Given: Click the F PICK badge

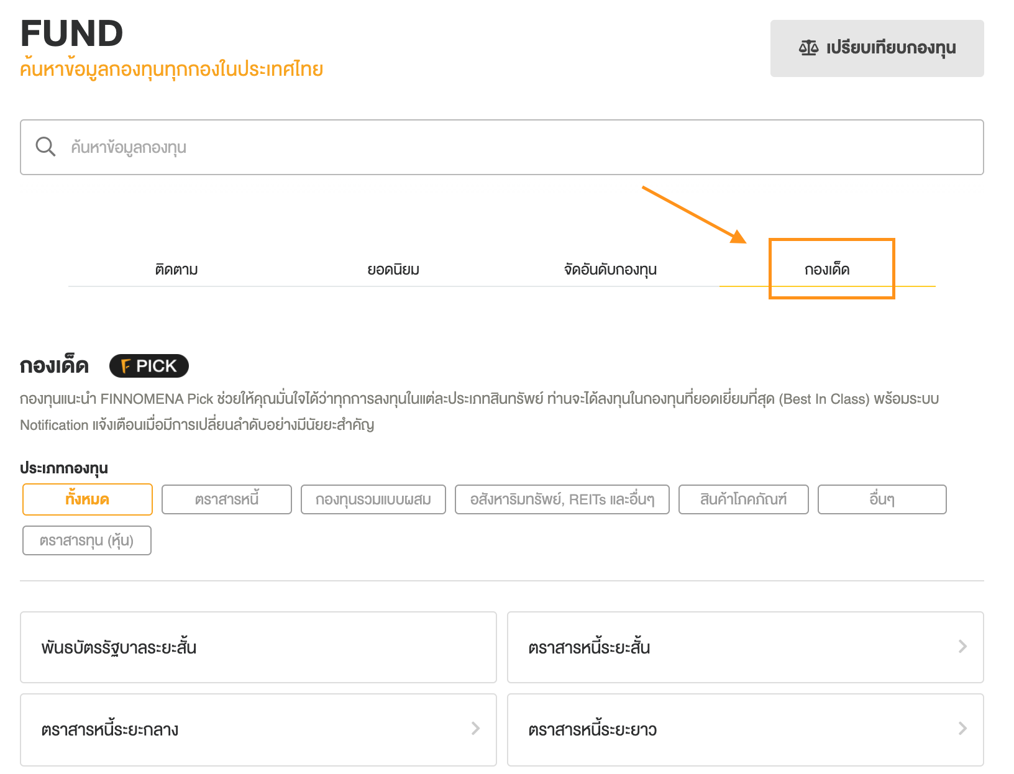Looking at the screenshot, I should click(x=149, y=366).
